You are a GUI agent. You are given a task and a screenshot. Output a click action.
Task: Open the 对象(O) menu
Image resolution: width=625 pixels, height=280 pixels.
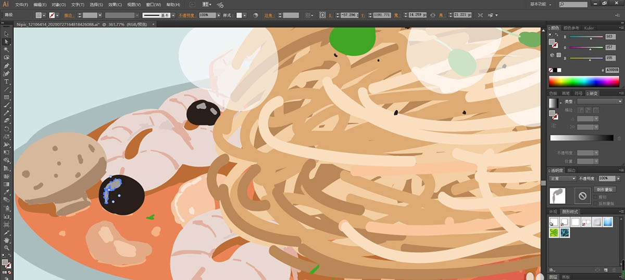(x=59, y=4)
